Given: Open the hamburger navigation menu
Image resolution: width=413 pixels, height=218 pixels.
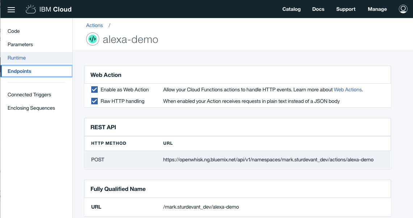Looking at the screenshot, I should (11, 10).
